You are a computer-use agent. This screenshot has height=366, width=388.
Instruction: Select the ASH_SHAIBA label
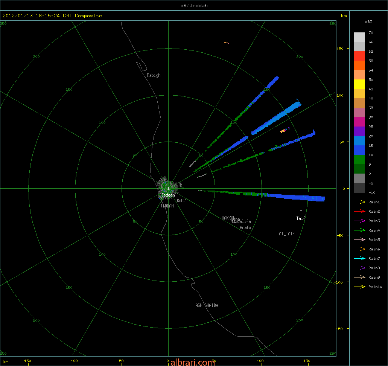(207, 305)
